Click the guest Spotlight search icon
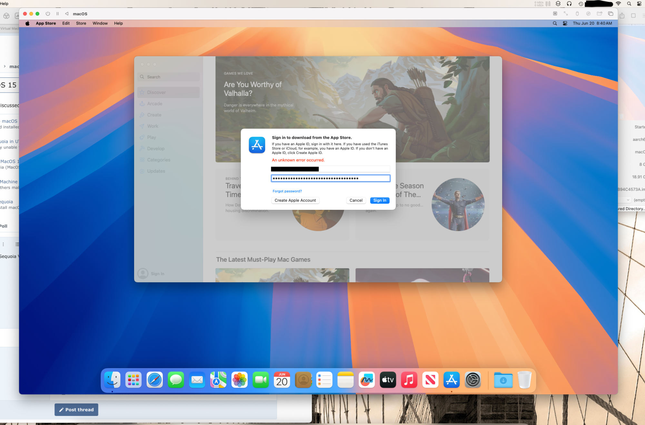This screenshot has height=425, width=645. (555, 23)
